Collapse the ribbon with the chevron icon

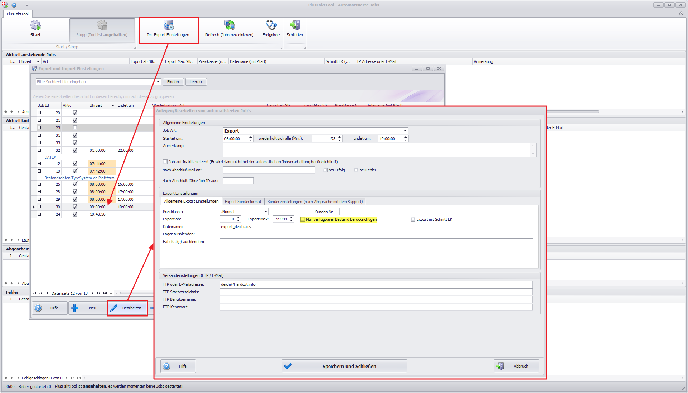click(x=681, y=14)
